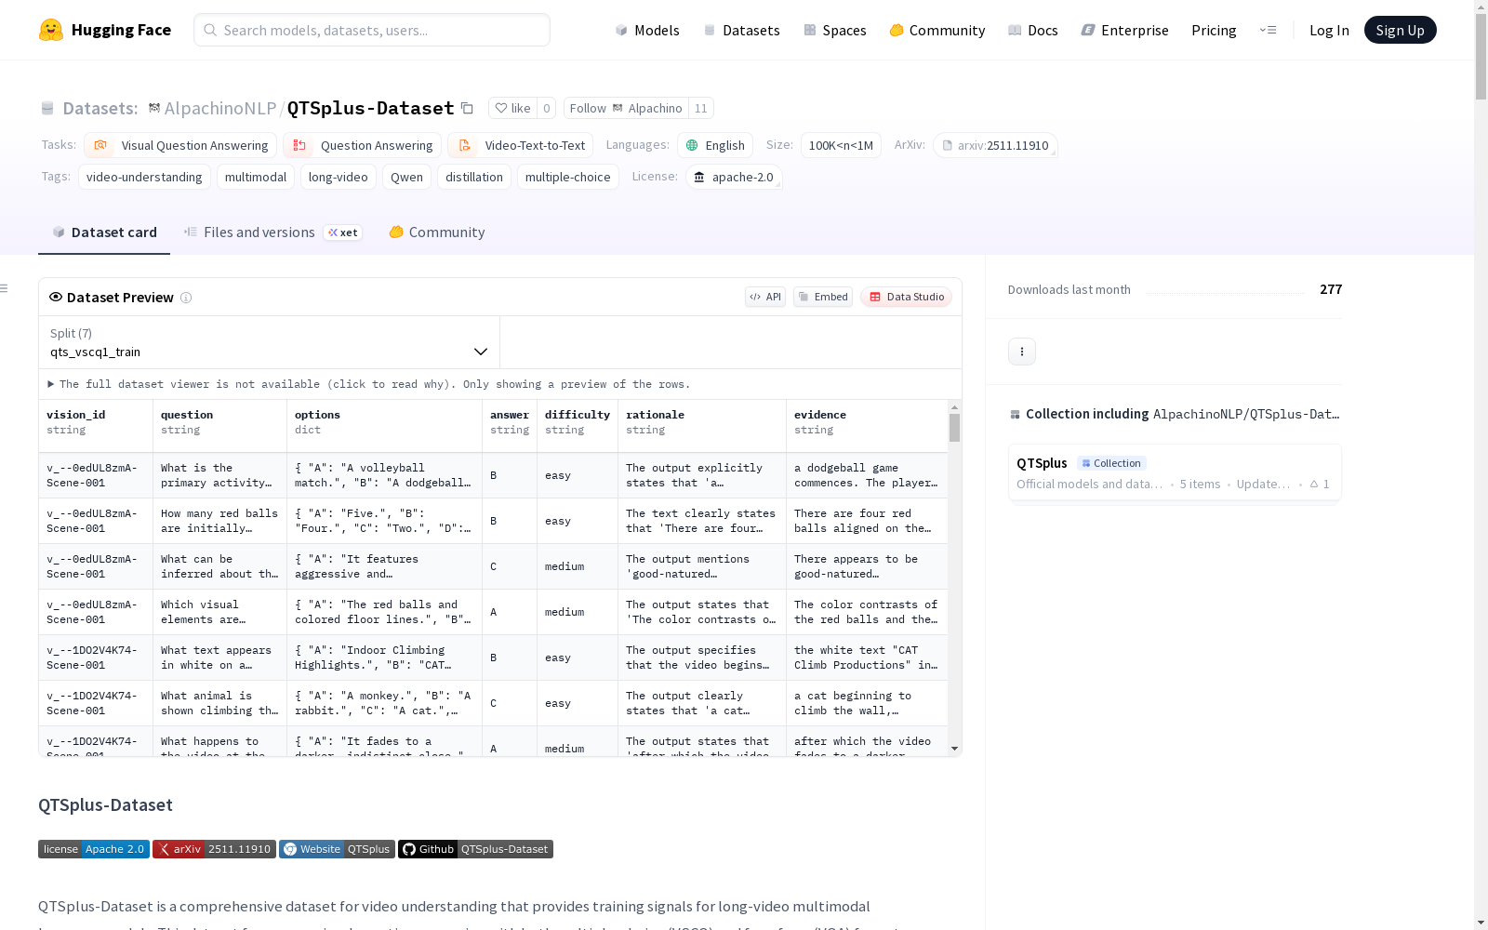Viewport: 1488px width, 930px height.
Task: Click the xet badge icon
Action: [x=343, y=232]
